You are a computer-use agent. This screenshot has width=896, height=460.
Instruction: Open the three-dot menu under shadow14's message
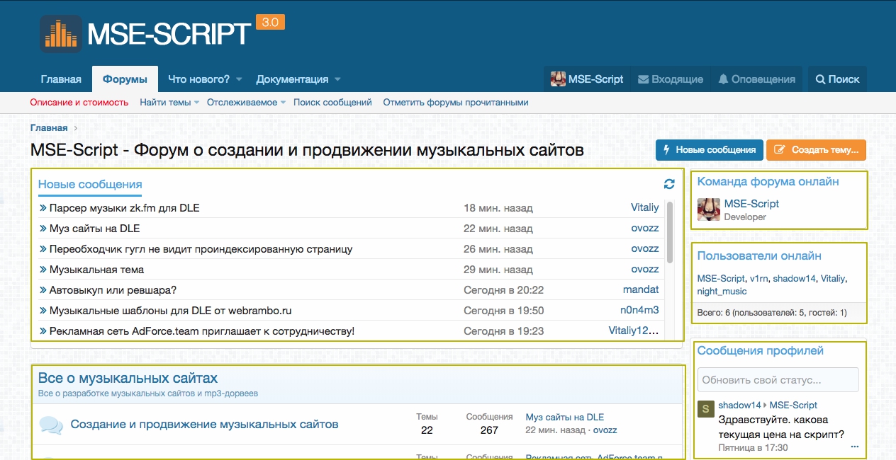point(854,447)
